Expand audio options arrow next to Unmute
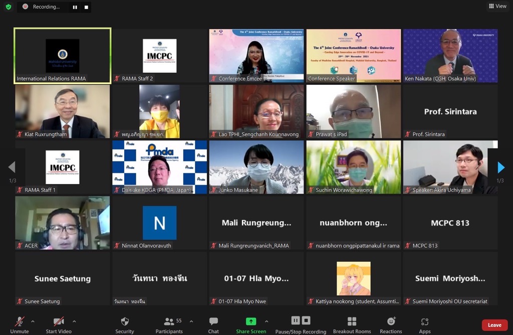Viewport: 513px width, 335px height. [33, 321]
